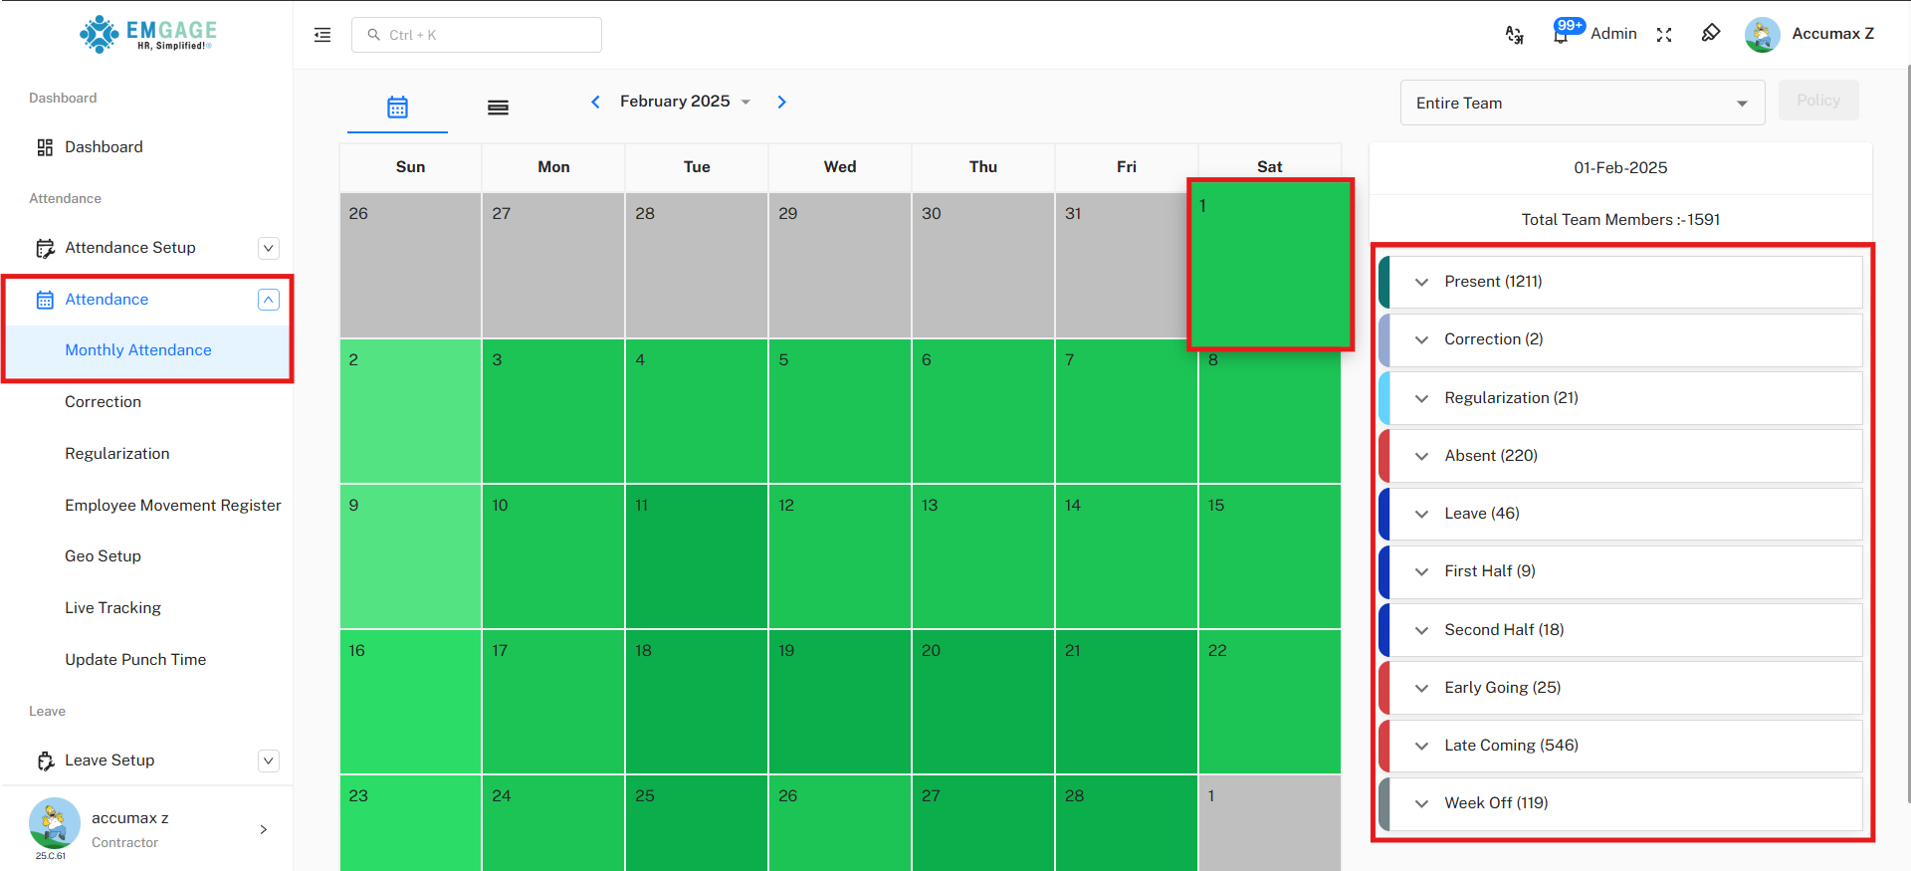Go to previous month arrow

point(595,102)
